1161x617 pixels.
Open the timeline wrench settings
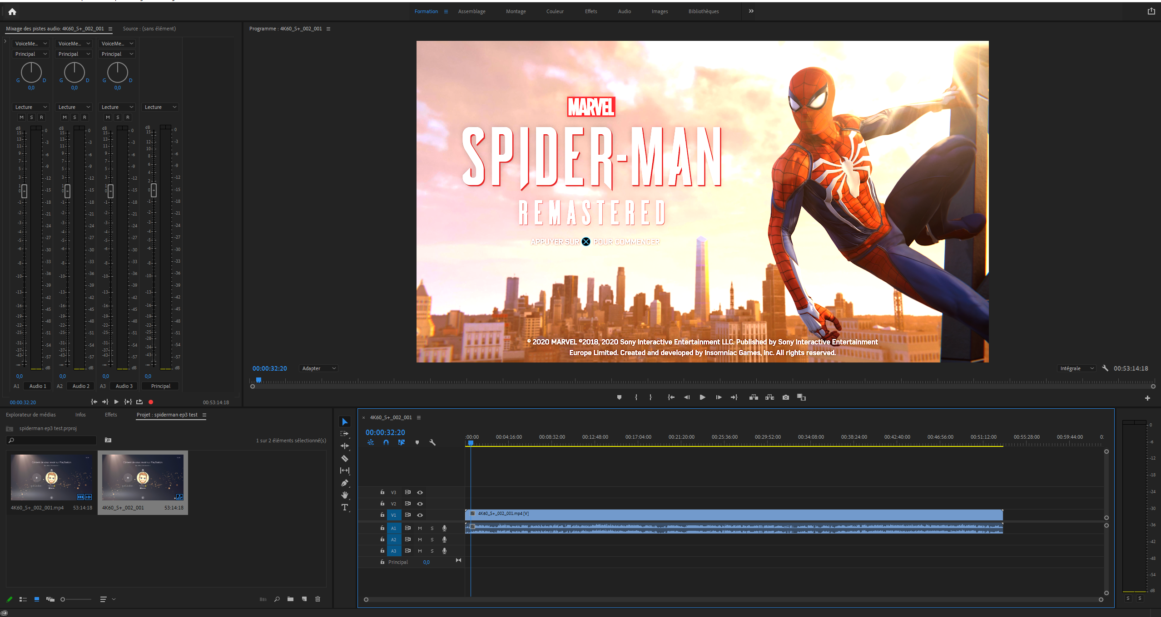[432, 442]
